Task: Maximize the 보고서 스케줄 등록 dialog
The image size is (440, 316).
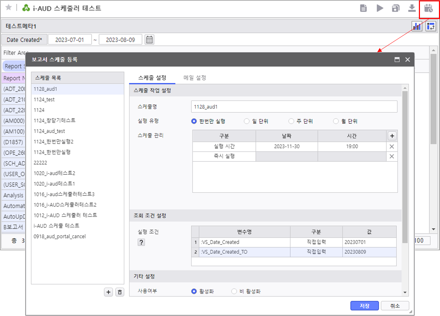Action: pos(397,59)
